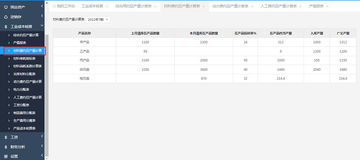Viewport: 360px width, 160px height.
Task: Click the 3600 value in 排风扇 row
Action: [x=204, y=69]
